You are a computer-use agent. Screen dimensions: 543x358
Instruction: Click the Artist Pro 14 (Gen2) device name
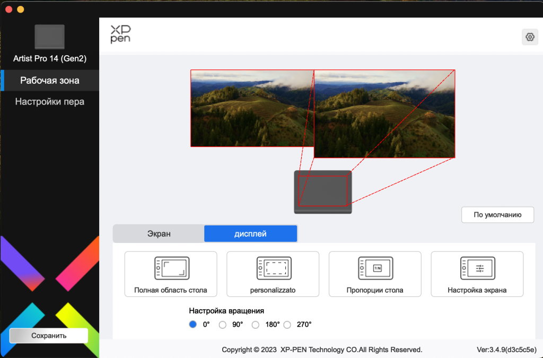coord(50,58)
